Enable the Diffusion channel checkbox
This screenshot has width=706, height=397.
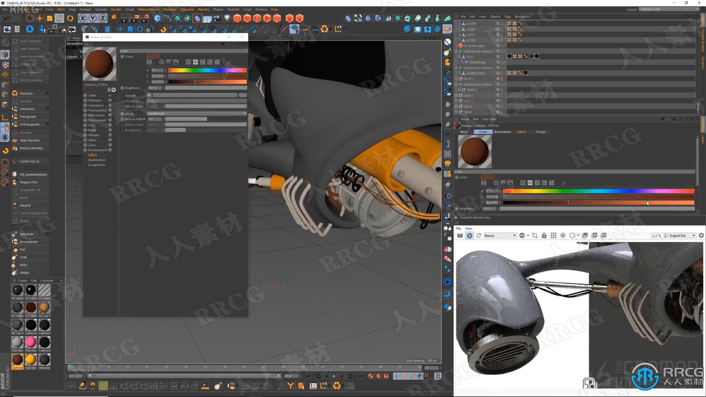point(110,100)
